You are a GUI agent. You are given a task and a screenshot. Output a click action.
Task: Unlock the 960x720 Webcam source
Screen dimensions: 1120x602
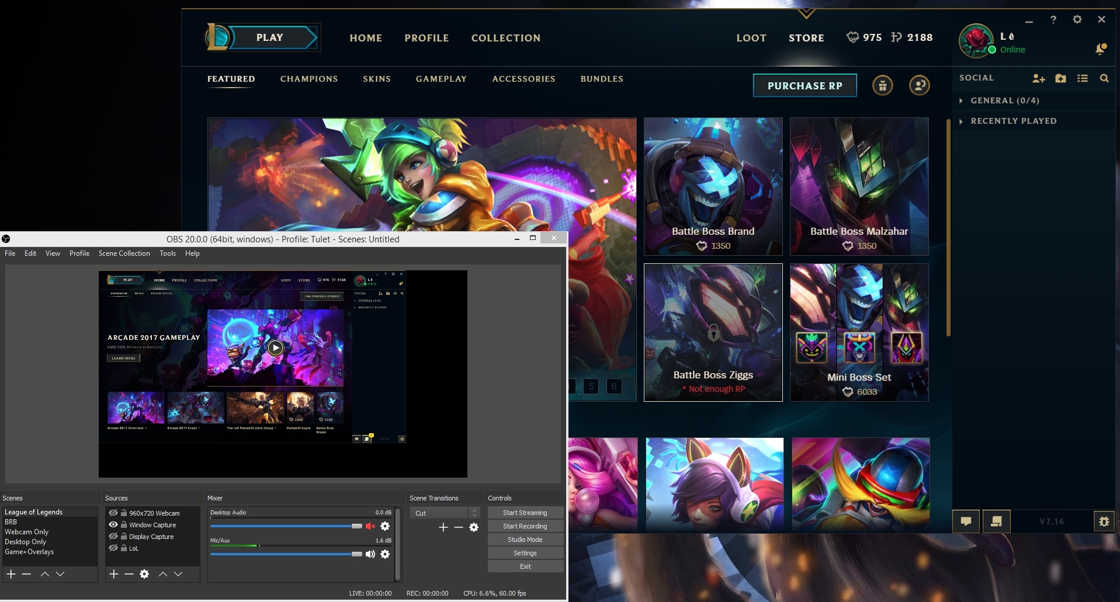(x=124, y=513)
